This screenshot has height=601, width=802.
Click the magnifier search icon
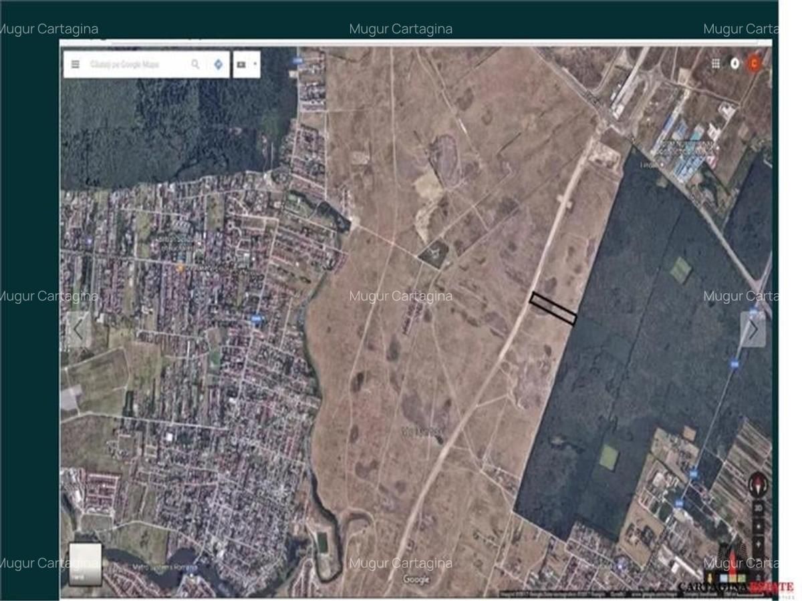195,65
